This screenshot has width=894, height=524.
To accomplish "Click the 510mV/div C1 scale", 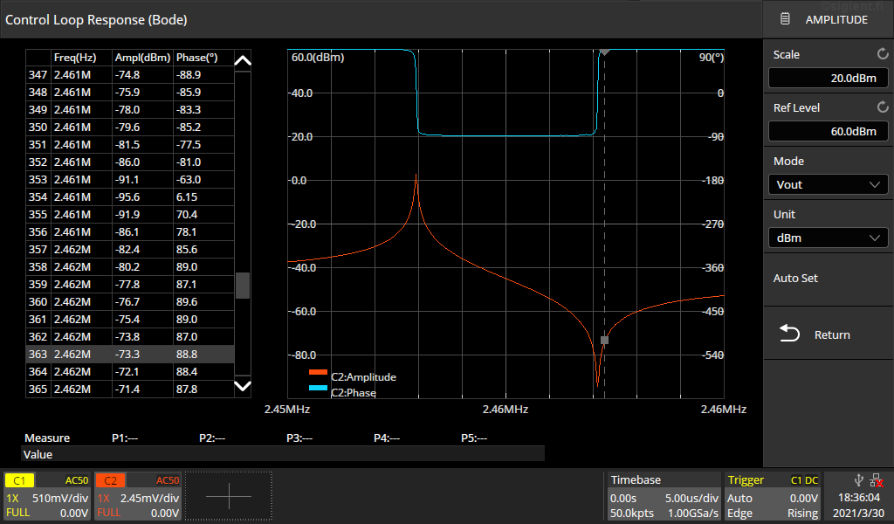I will pos(60,498).
